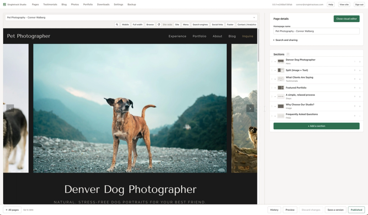Click the Testimonials section layout thumbnail

click(x=281, y=79)
